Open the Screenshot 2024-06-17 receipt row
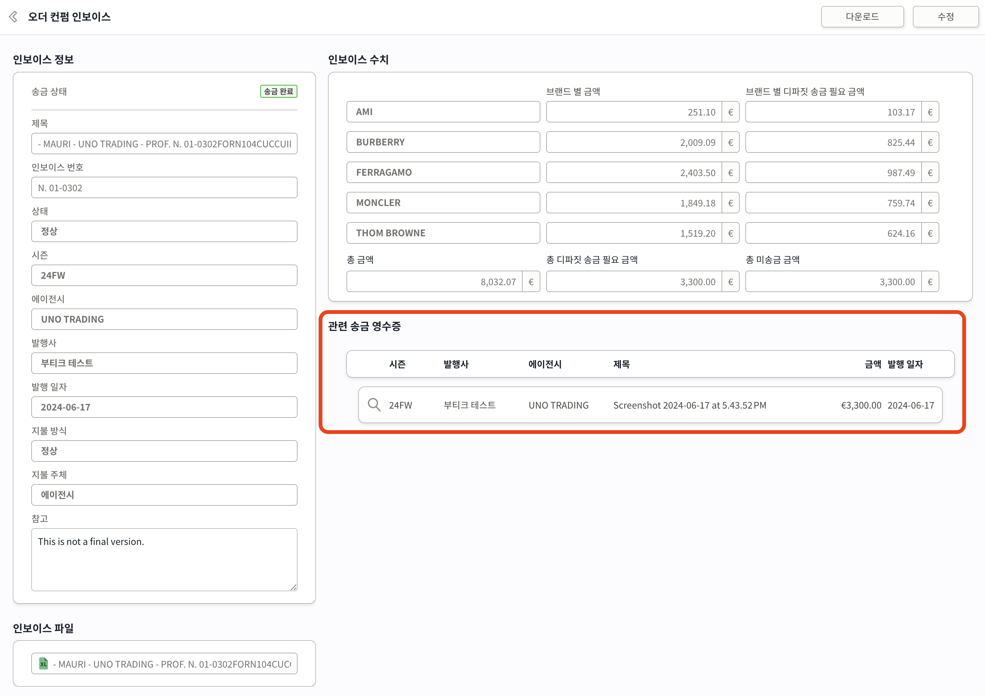The width and height of the screenshot is (985, 696). (x=689, y=405)
